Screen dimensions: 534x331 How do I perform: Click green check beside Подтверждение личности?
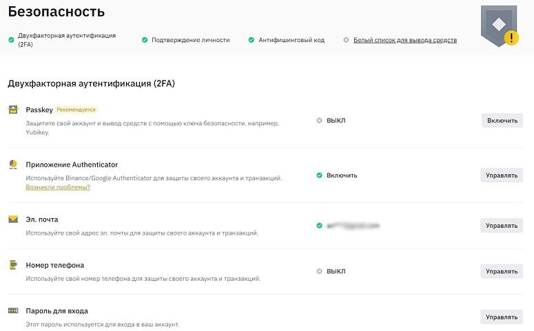[x=145, y=40]
